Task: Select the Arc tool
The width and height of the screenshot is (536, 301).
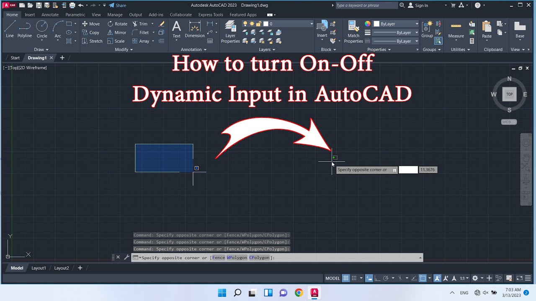Action: 58,29
